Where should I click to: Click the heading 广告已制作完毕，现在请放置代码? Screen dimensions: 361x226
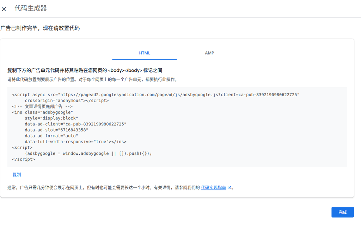click(x=40, y=28)
